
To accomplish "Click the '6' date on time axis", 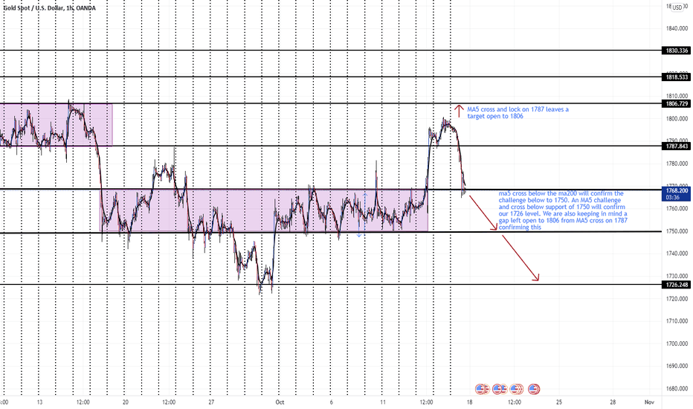I will 331,402.
